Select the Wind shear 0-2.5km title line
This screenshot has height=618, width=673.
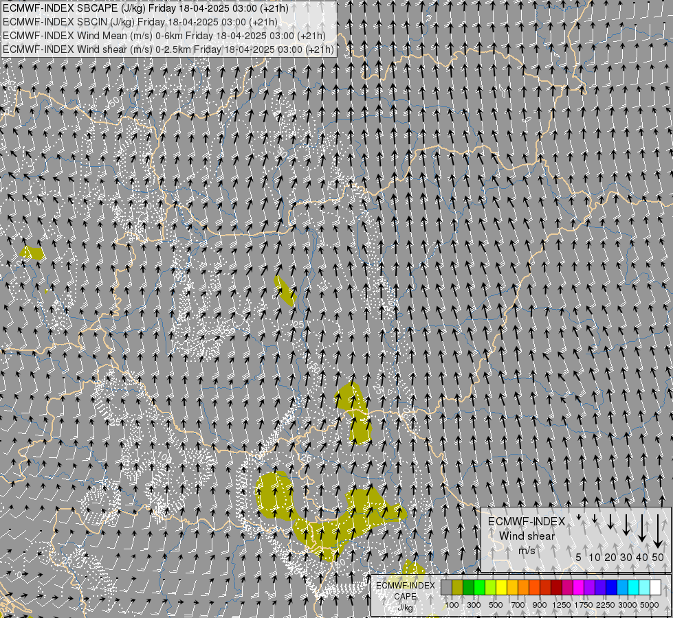pyautogui.click(x=168, y=49)
